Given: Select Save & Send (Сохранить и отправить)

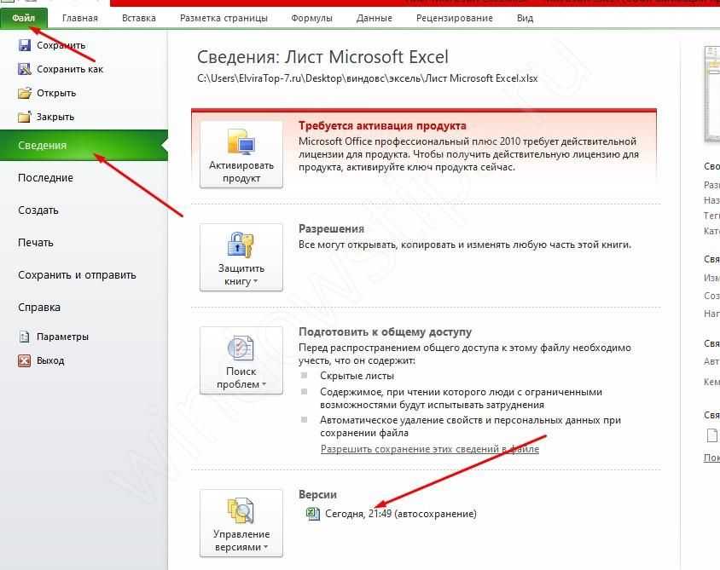Looking at the screenshot, I should coord(77,275).
